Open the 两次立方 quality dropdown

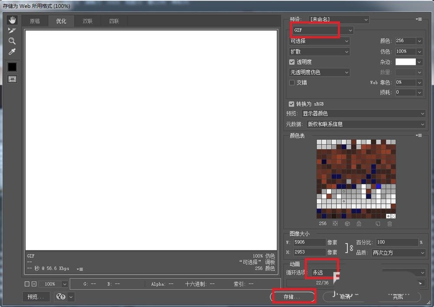coord(398,252)
